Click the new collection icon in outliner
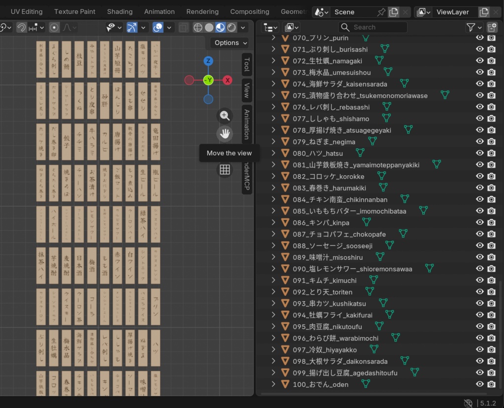504x408 pixels. [492, 28]
